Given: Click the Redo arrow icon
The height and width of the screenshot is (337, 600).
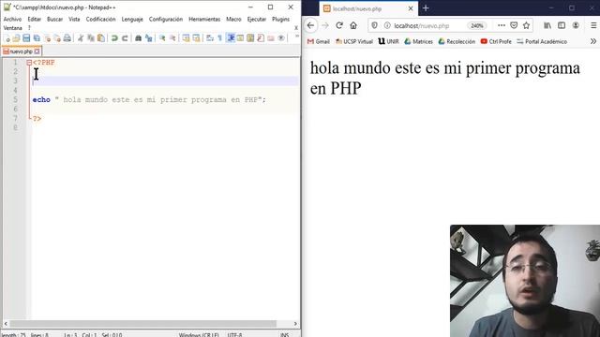Looking at the screenshot, I should click(125, 38).
